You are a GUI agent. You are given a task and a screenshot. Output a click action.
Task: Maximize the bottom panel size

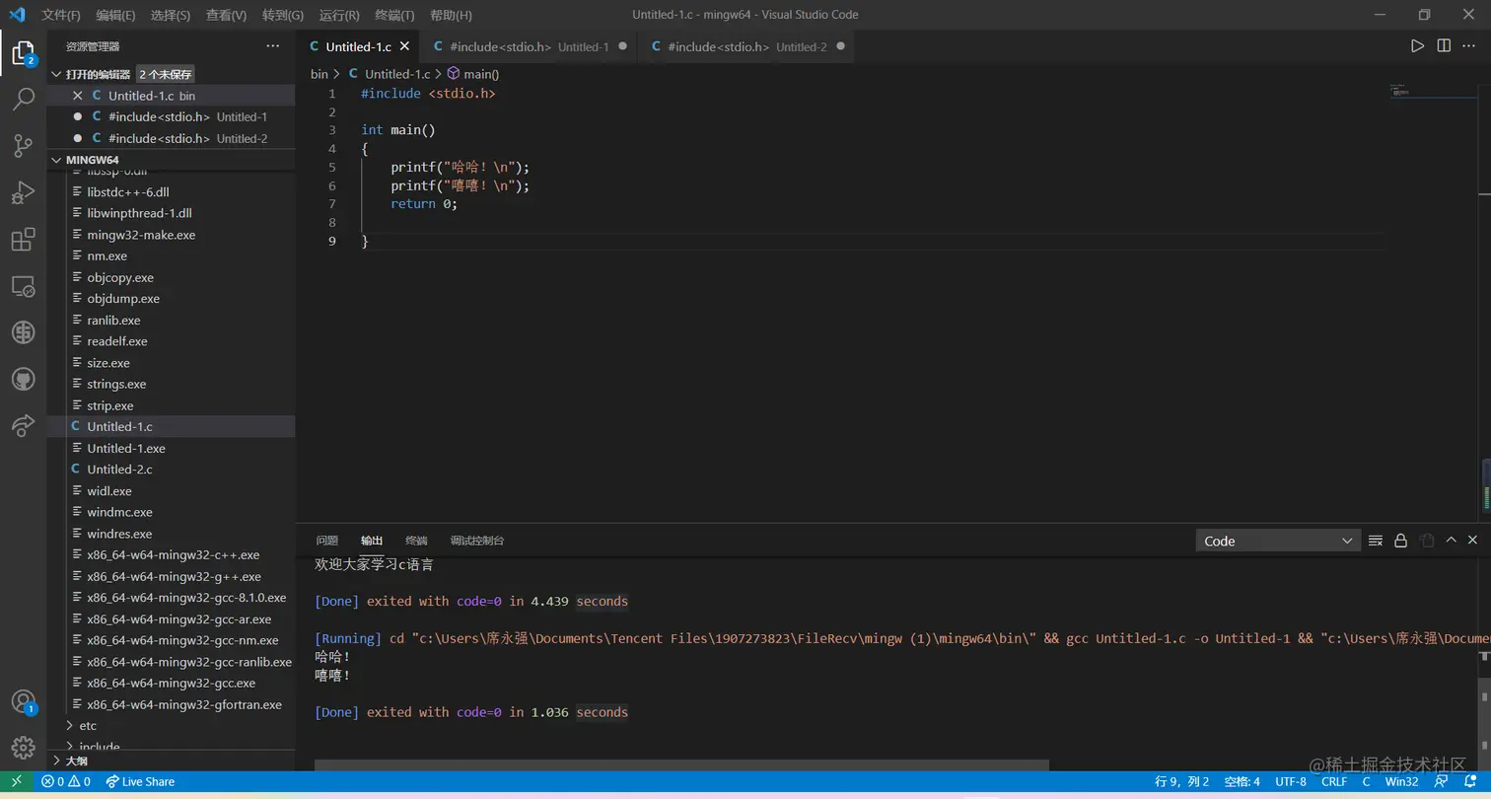coord(1451,541)
